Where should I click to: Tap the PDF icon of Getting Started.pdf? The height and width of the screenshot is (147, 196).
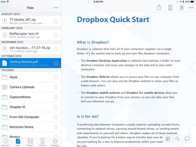tap(5, 63)
